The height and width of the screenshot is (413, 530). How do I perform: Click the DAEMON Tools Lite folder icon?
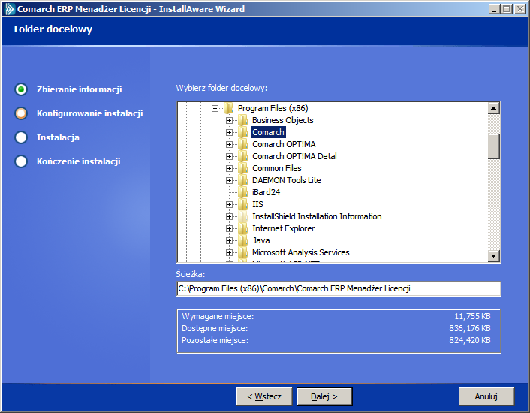point(242,180)
